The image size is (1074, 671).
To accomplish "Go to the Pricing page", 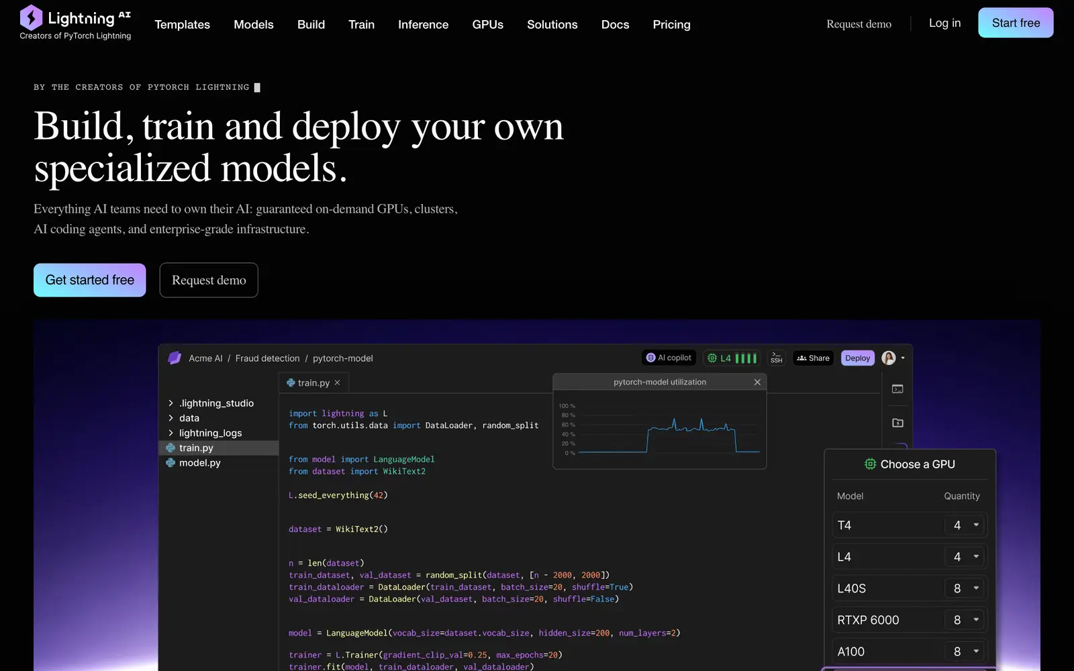I will [x=672, y=24].
